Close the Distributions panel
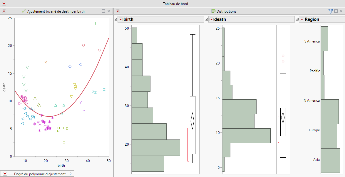345x177 pixels. pos(341,11)
